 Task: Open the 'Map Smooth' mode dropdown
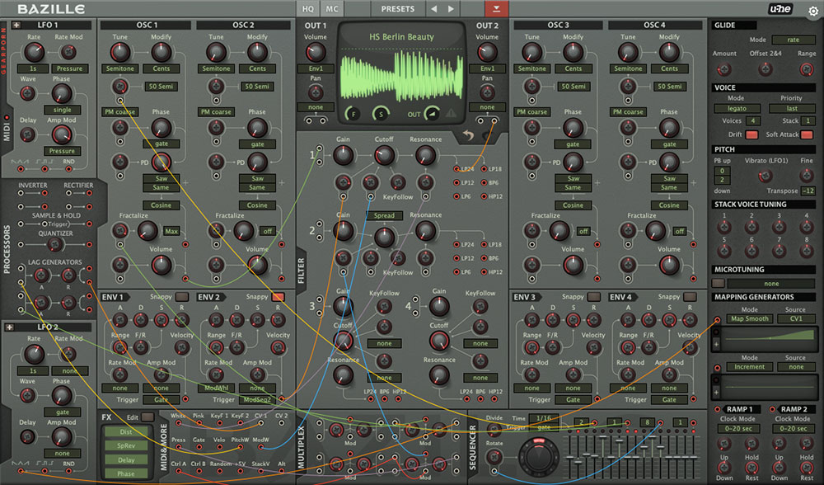751,318
